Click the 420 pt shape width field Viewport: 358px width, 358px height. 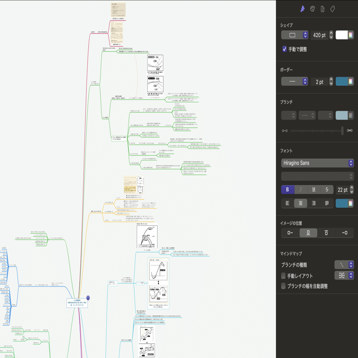[320, 35]
